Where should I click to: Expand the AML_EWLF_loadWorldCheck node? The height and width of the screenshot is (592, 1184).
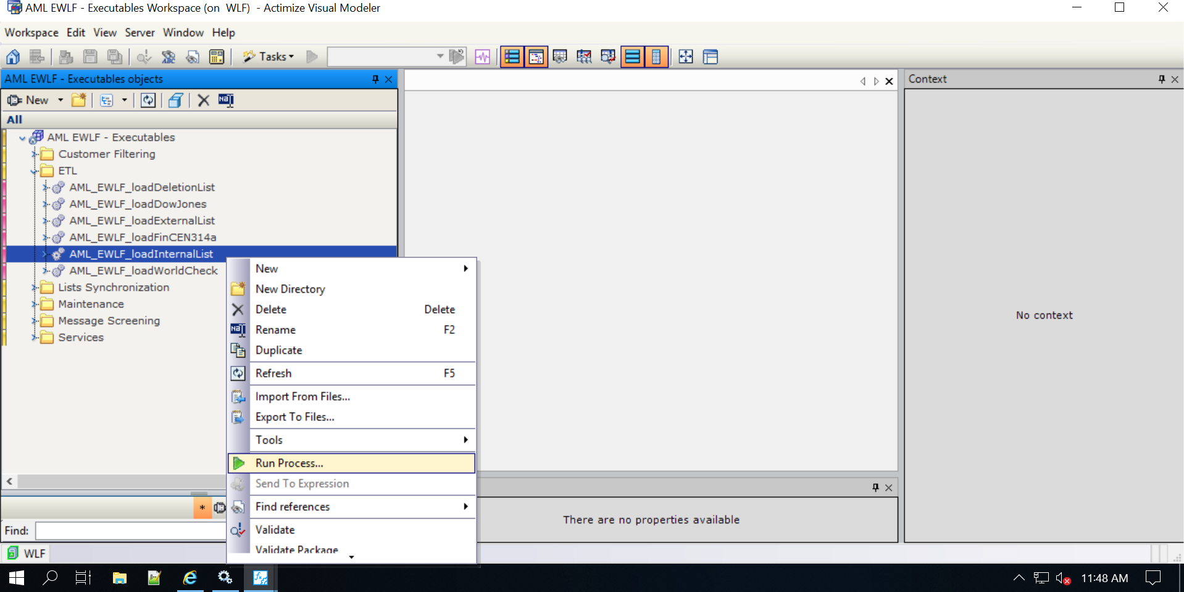[x=46, y=271]
